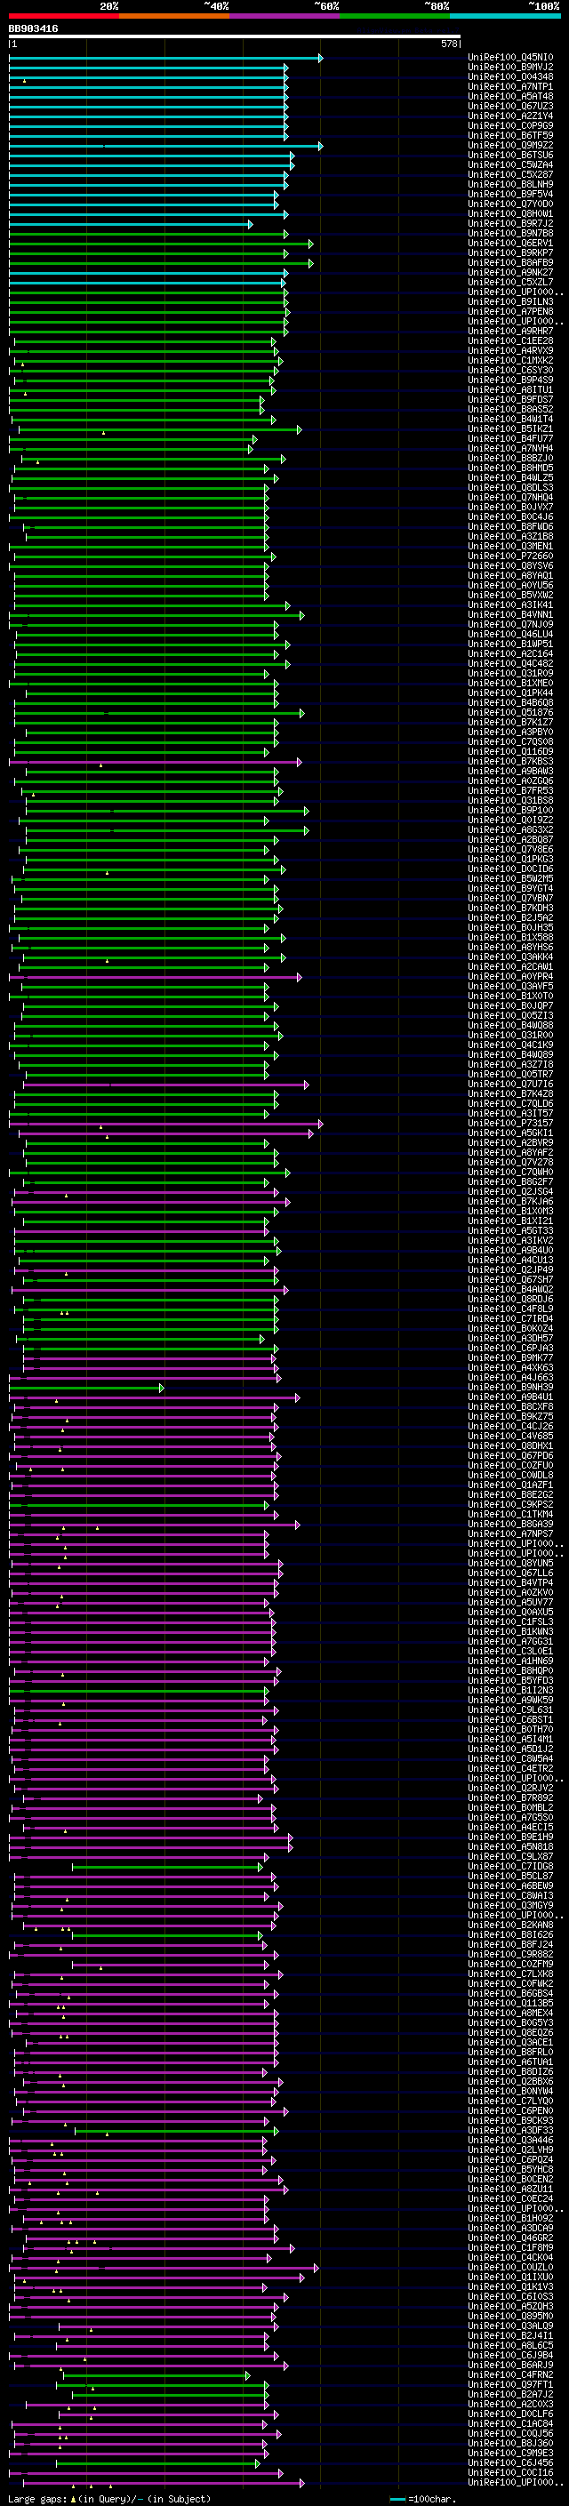The height and width of the screenshot is (2506, 569).
Task: Select hit UniRef100_C1MXK2
Action: click(x=510, y=360)
